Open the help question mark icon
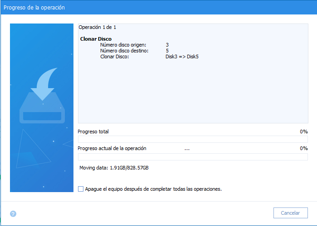Screen dimensions: 317x226 pyautogui.click(x=13, y=214)
